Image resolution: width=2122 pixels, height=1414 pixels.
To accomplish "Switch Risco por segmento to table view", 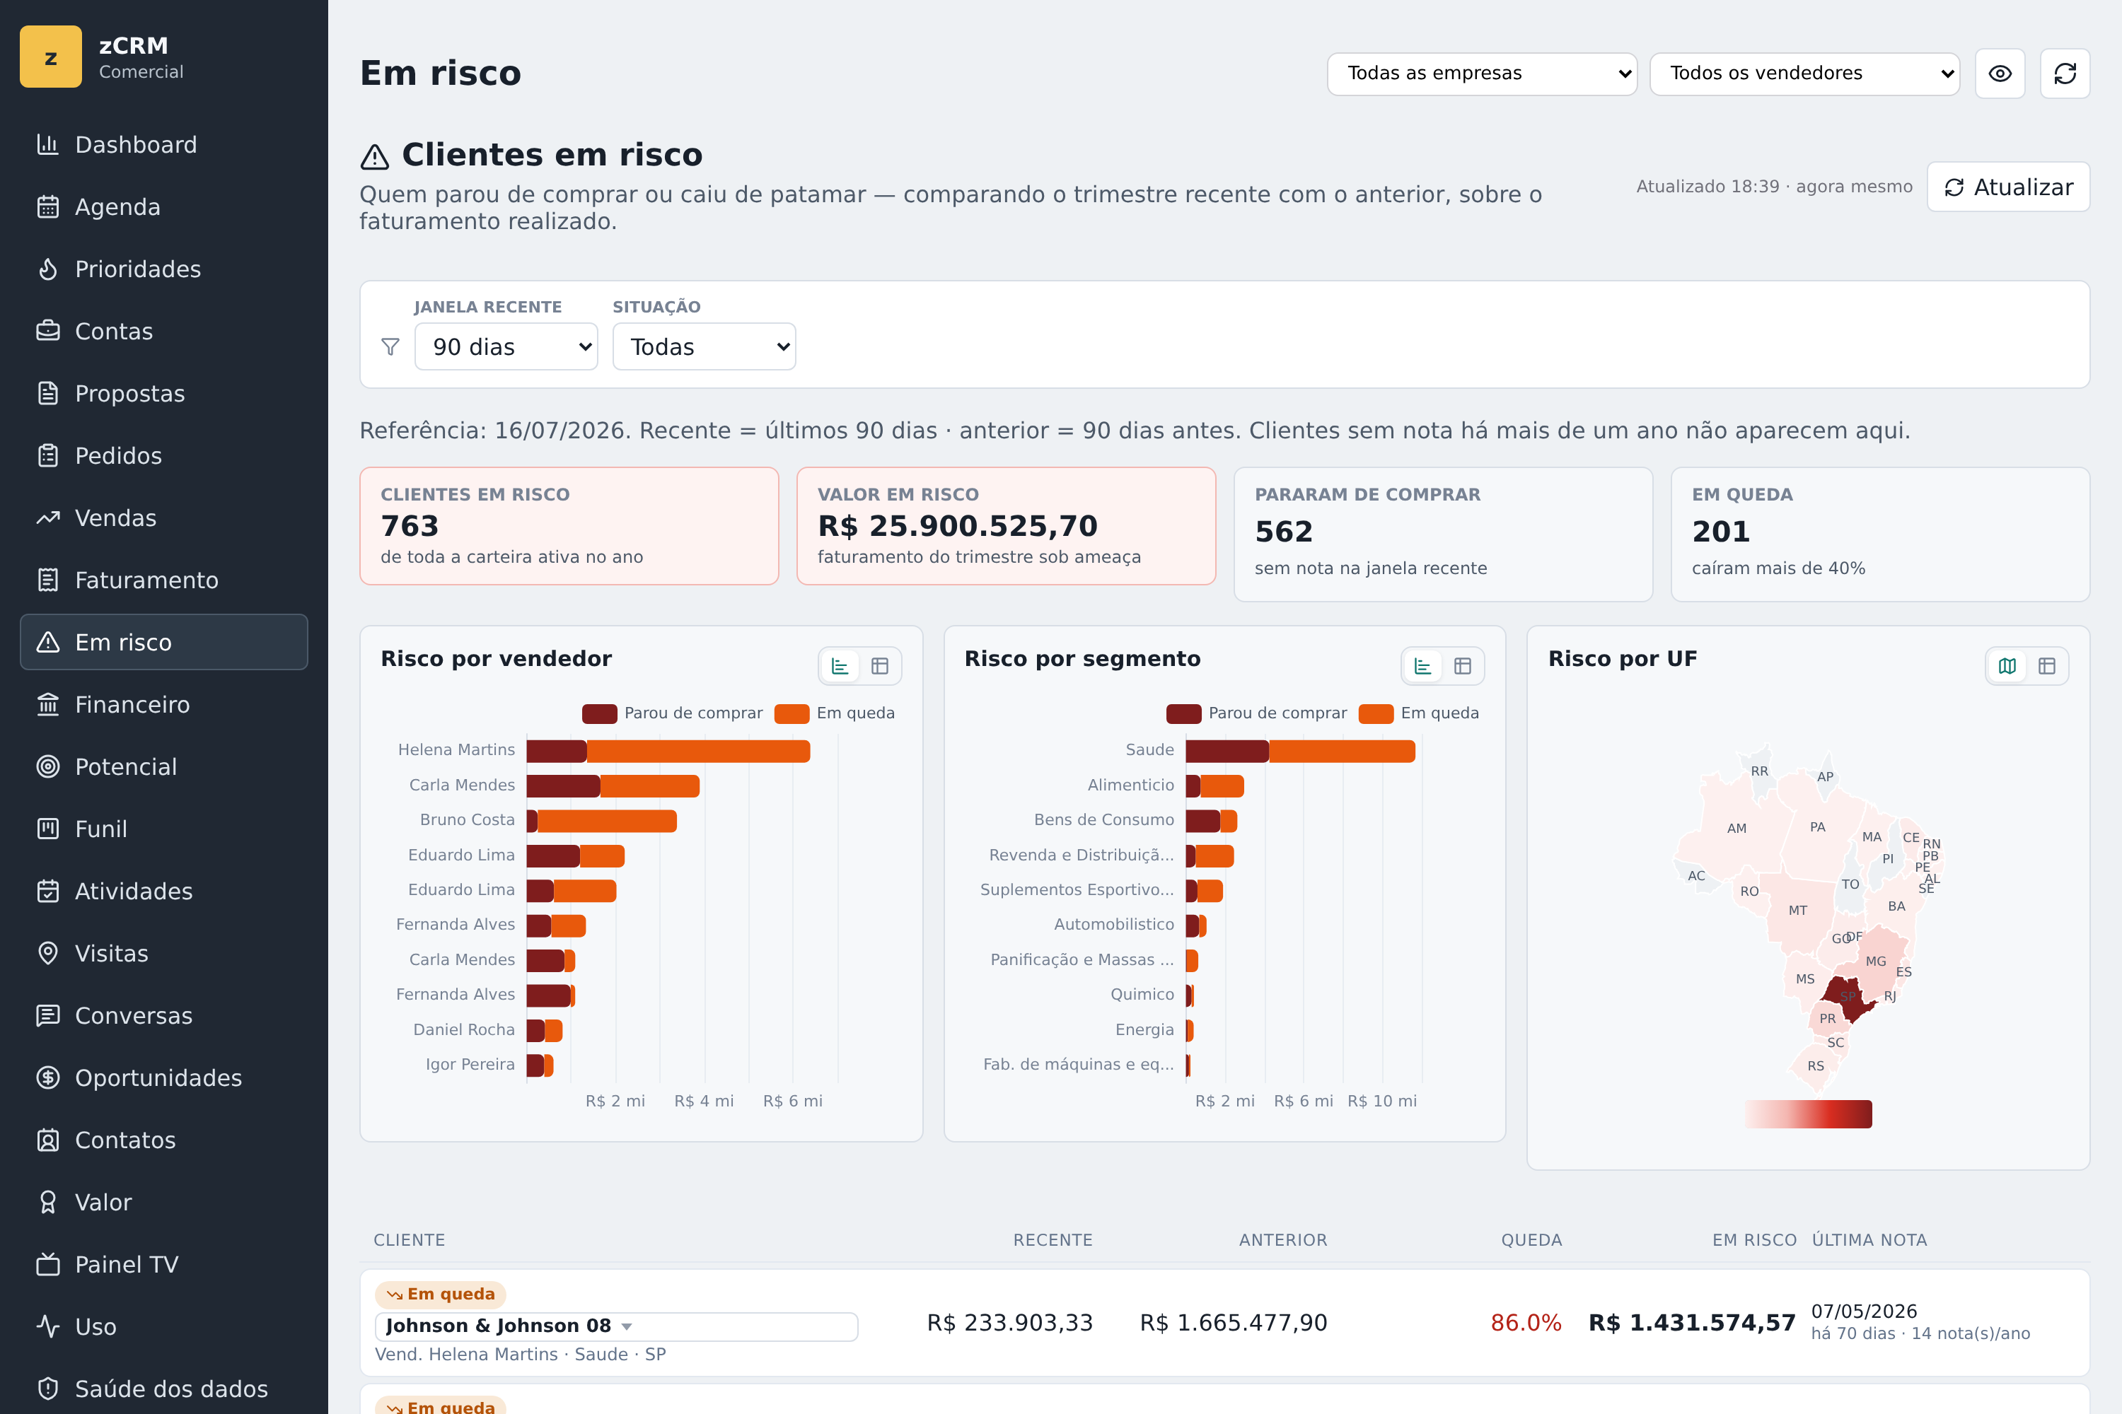I will tap(1463, 667).
